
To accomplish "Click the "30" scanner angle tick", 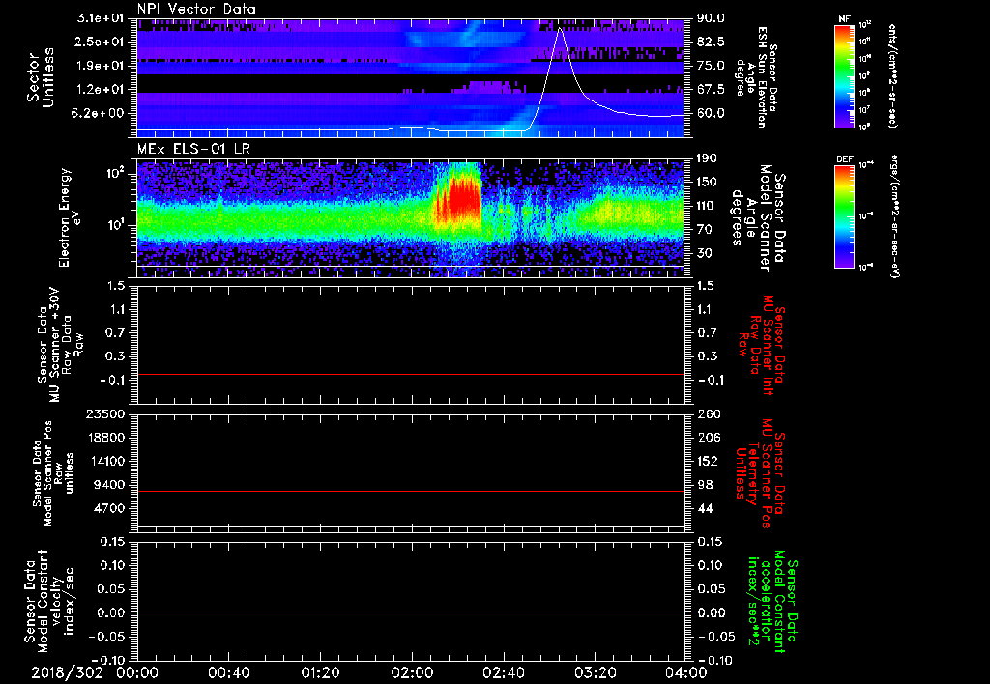I will click(705, 253).
